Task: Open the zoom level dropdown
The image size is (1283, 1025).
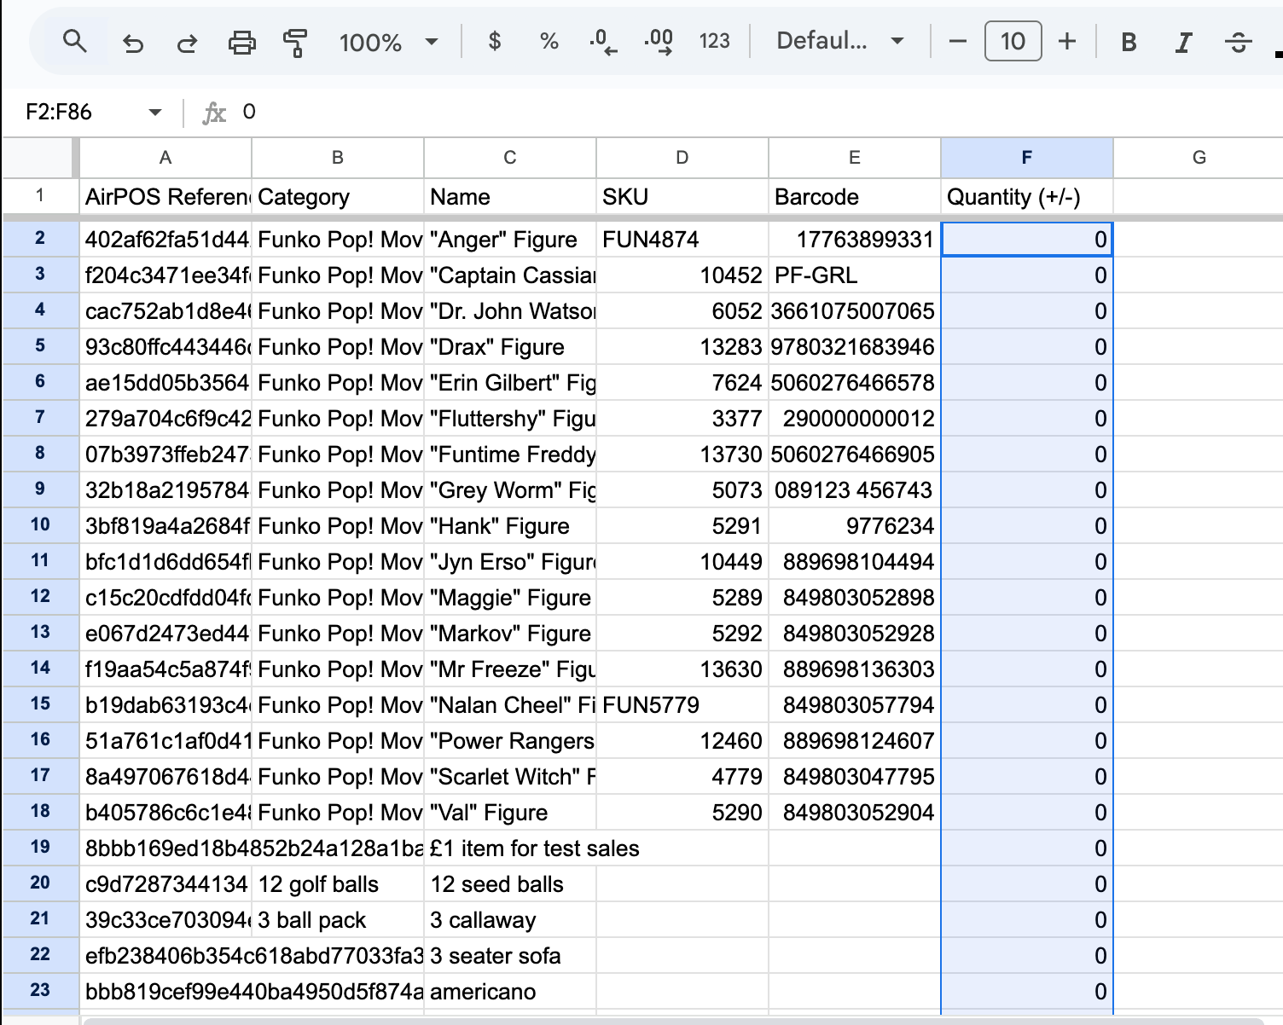Action: 388,41
